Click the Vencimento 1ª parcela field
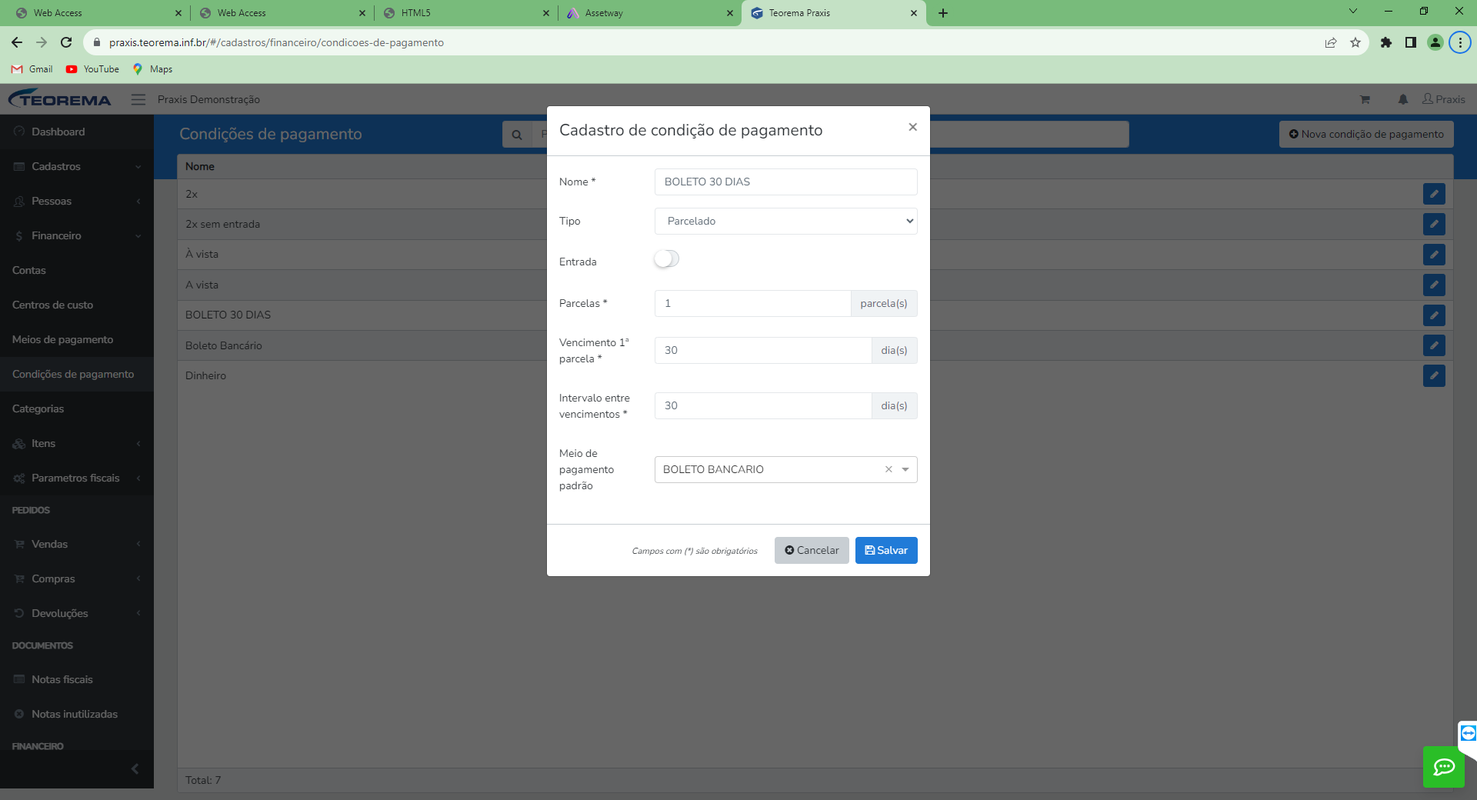This screenshot has width=1477, height=800. pos(762,350)
